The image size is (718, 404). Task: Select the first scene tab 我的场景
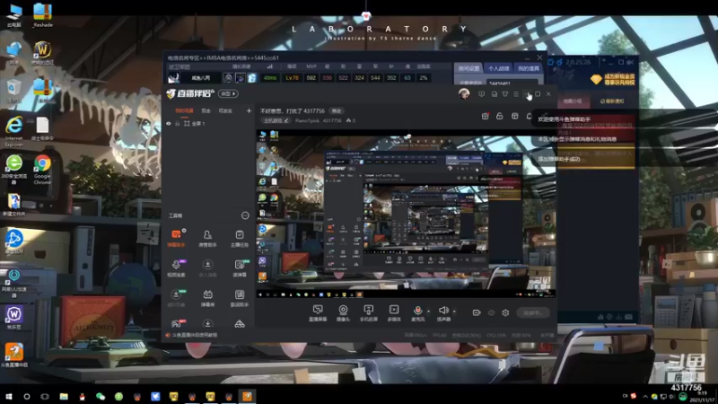pyautogui.click(x=184, y=110)
